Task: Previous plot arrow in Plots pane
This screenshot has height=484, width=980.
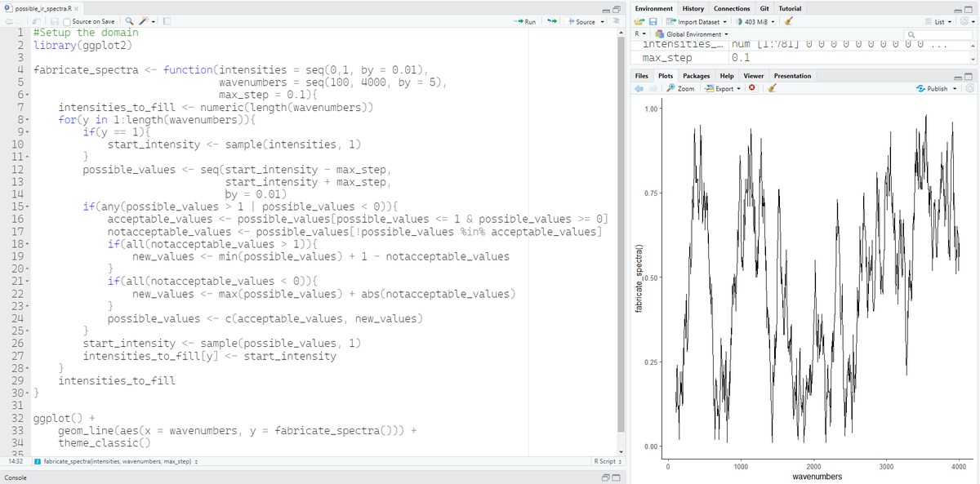Action: pos(639,88)
